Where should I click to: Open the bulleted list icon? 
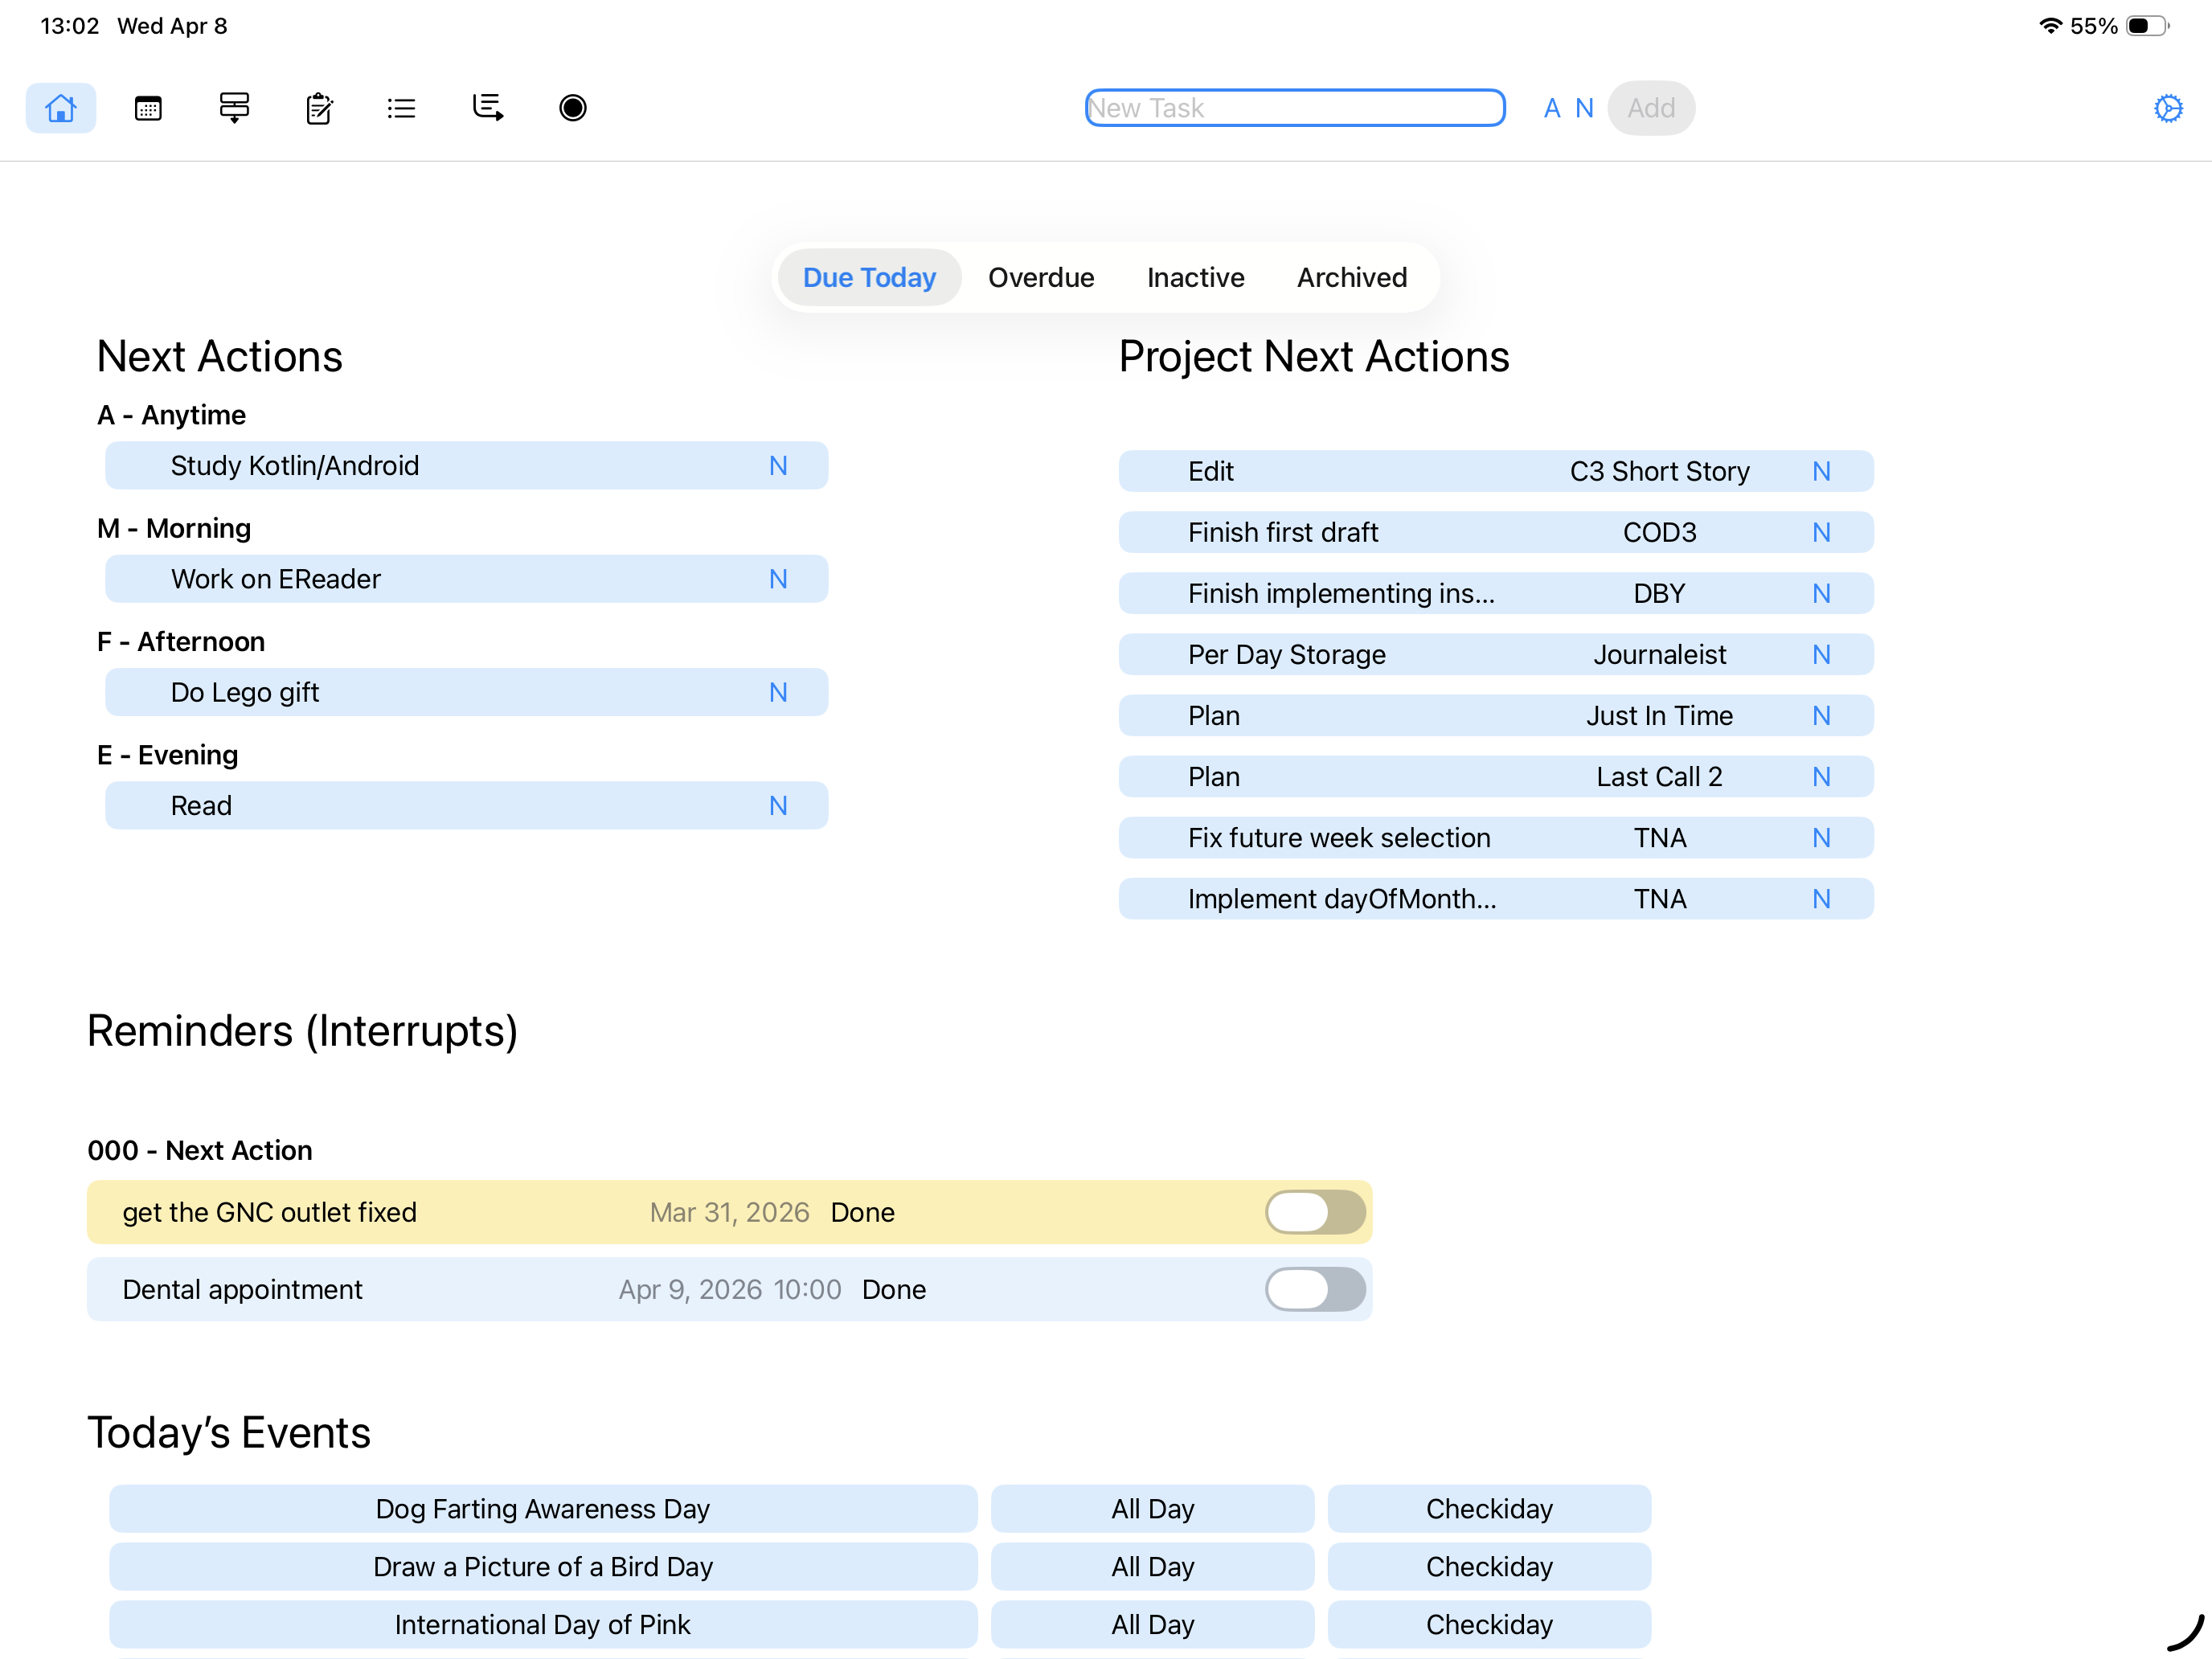(401, 108)
